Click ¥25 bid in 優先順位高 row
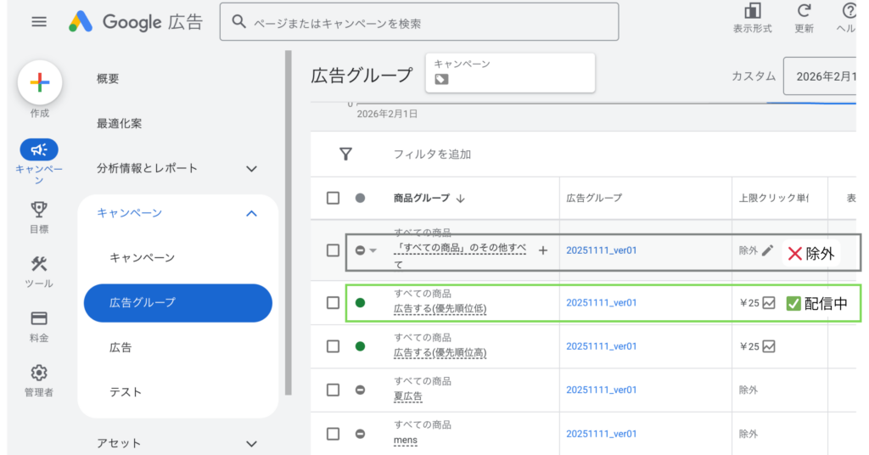The image size is (869, 455). point(749,346)
